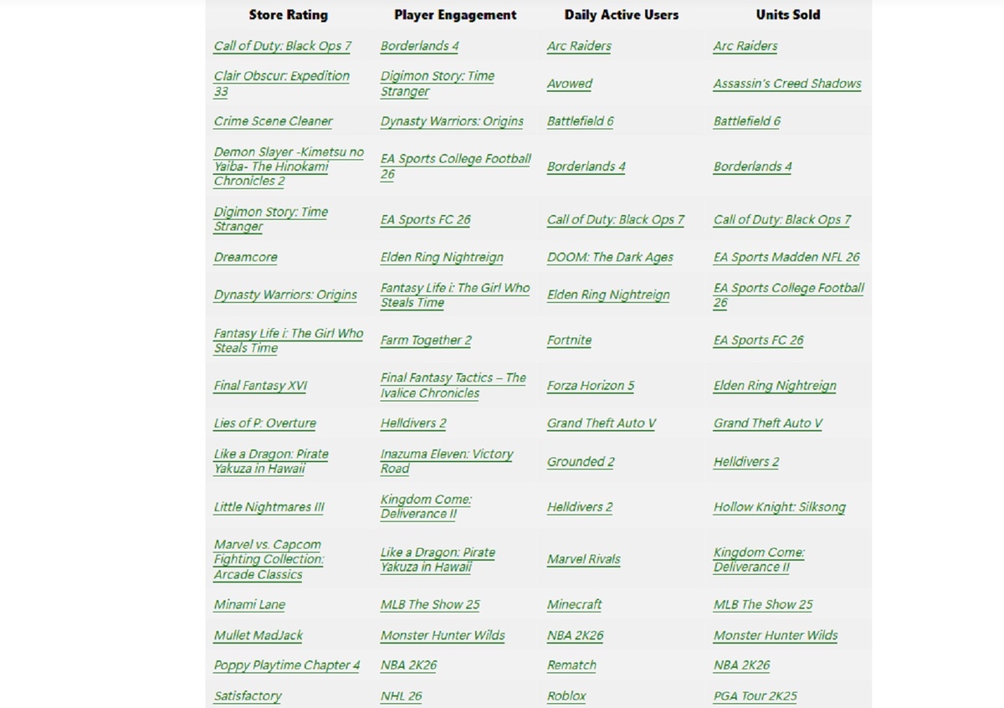This screenshot has width=1004, height=708.
Task: Select the Minecraft link
Action: point(574,605)
